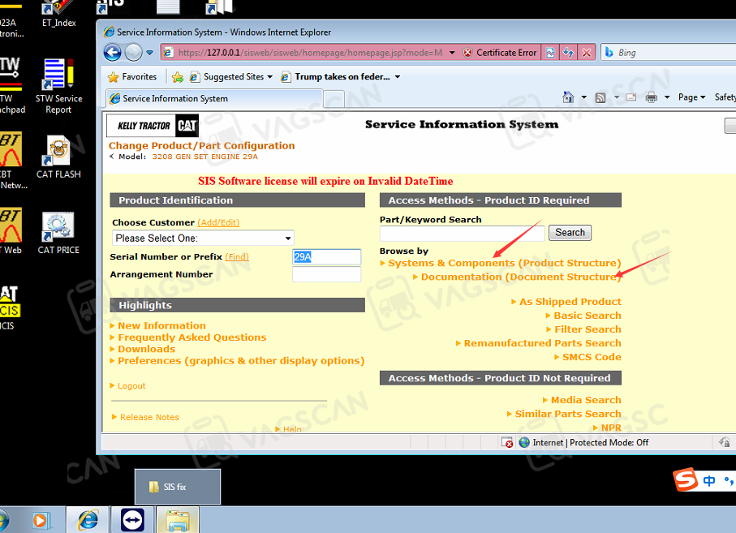Open a new blank browser tab
The image size is (736, 533).
pyautogui.click(x=334, y=100)
